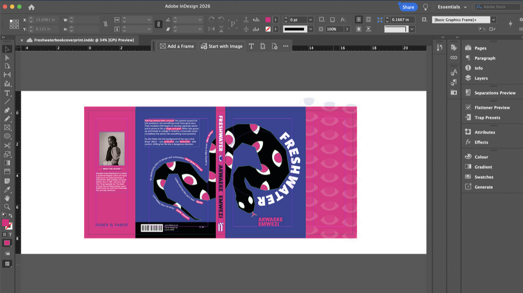Expand the fill colour flyout arrow
Screen dimensions: 523x293
(276, 20)
